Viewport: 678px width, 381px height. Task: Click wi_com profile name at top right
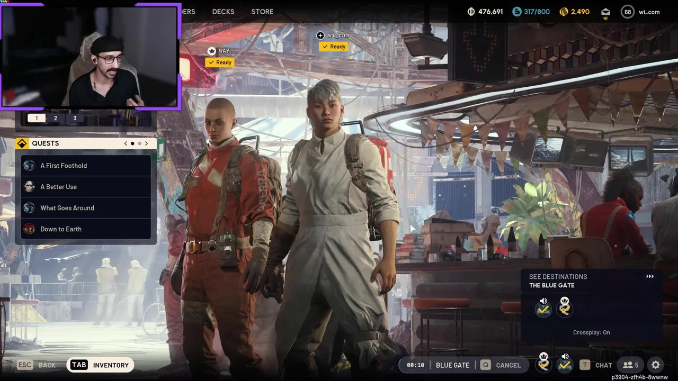pos(649,12)
